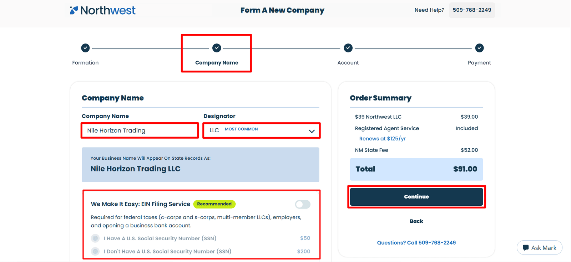The height and width of the screenshot is (262, 571).
Task: Click the 509-768-2249 phone button in header
Action: [x=472, y=10]
